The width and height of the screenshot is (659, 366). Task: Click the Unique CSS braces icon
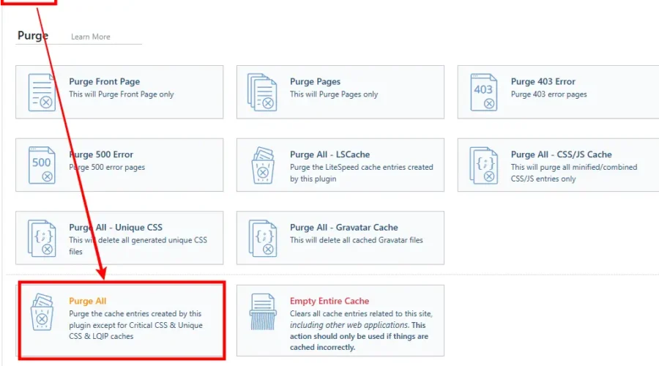pos(42,238)
